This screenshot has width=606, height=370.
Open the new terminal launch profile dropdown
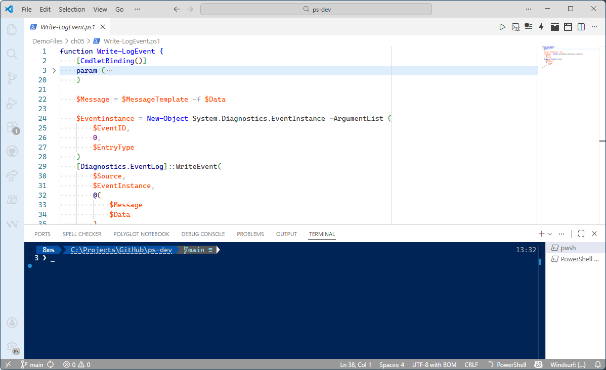pyautogui.click(x=550, y=234)
